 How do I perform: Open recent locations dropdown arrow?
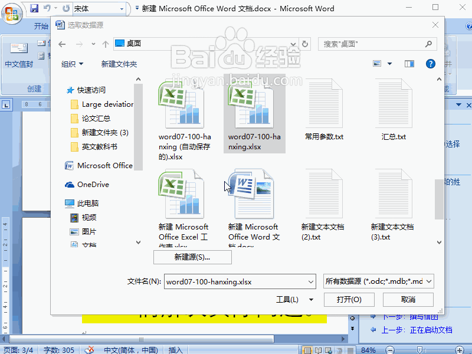[93, 44]
